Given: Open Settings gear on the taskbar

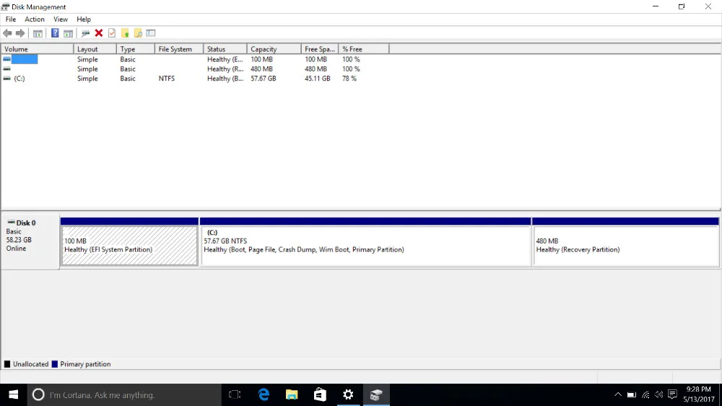Looking at the screenshot, I should tap(348, 395).
